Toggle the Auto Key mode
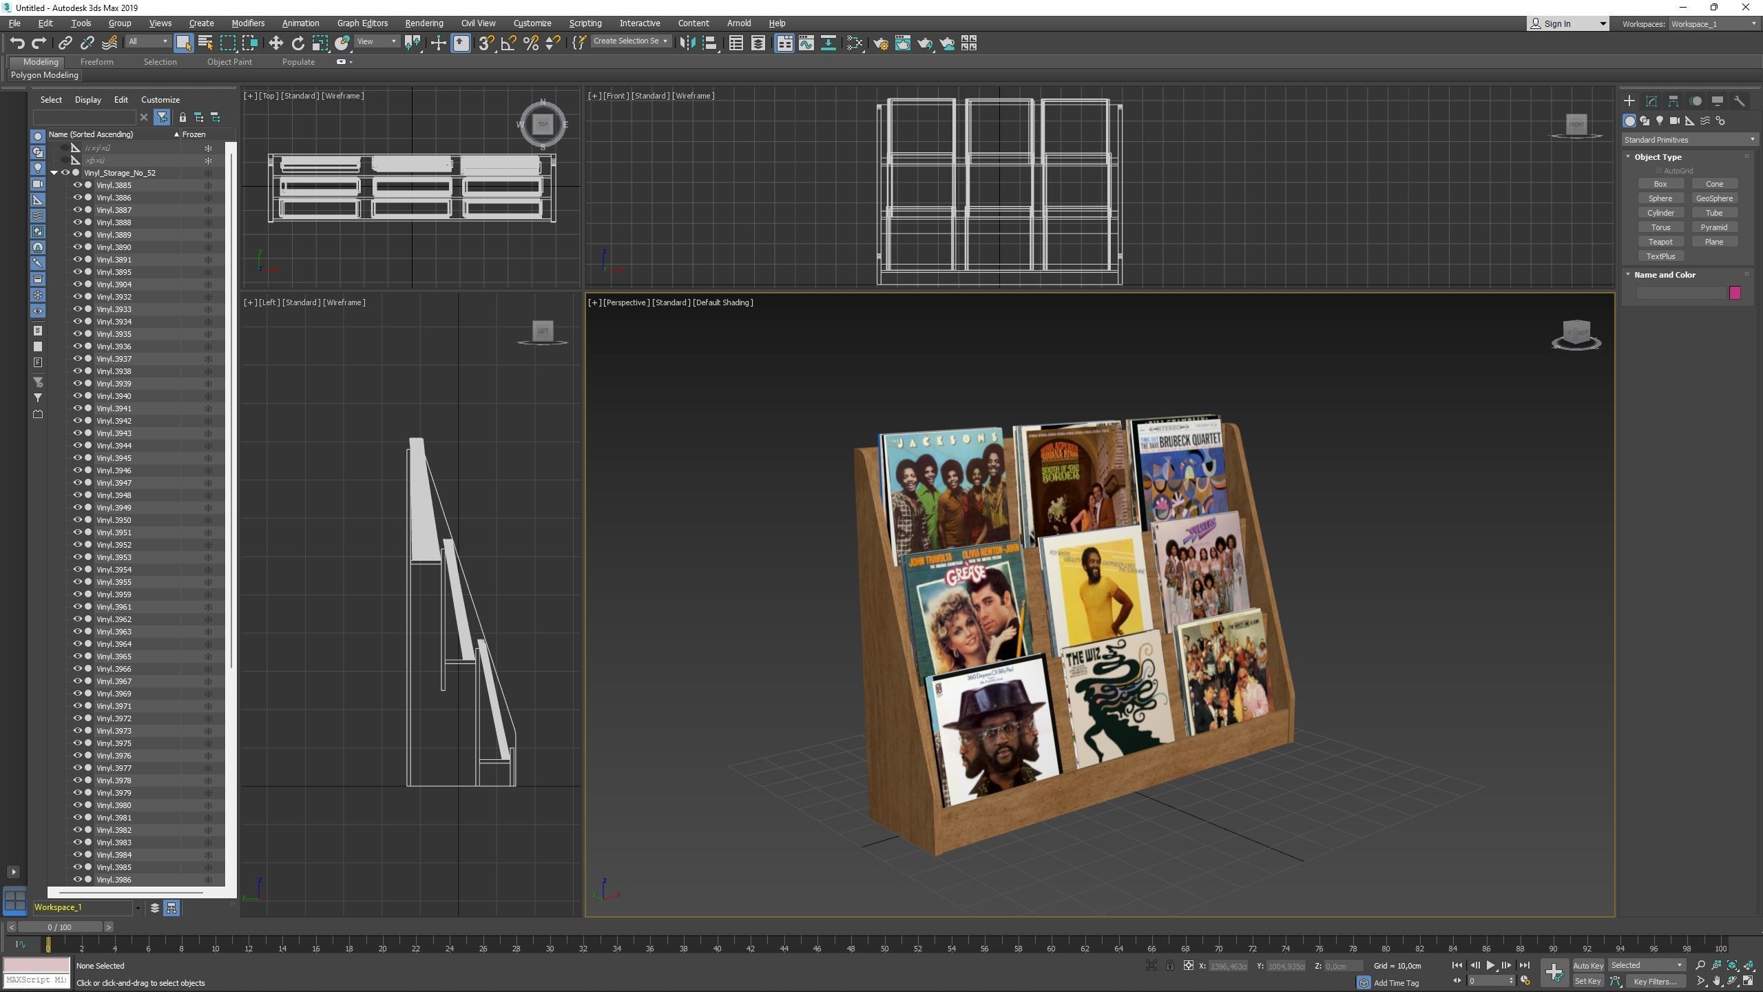1763x992 pixels. [1588, 965]
